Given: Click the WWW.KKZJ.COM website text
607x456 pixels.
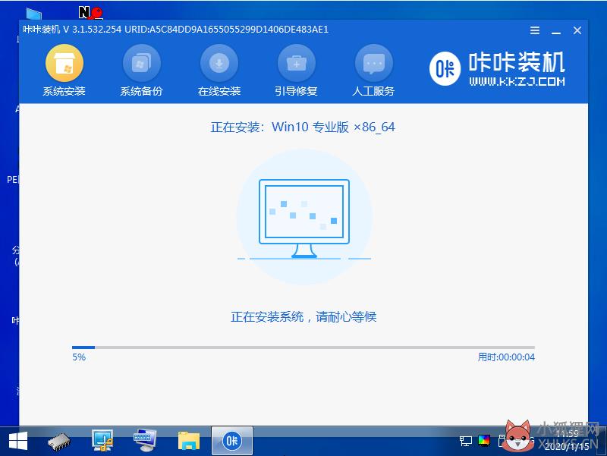Looking at the screenshot, I should (x=517, y=82).
